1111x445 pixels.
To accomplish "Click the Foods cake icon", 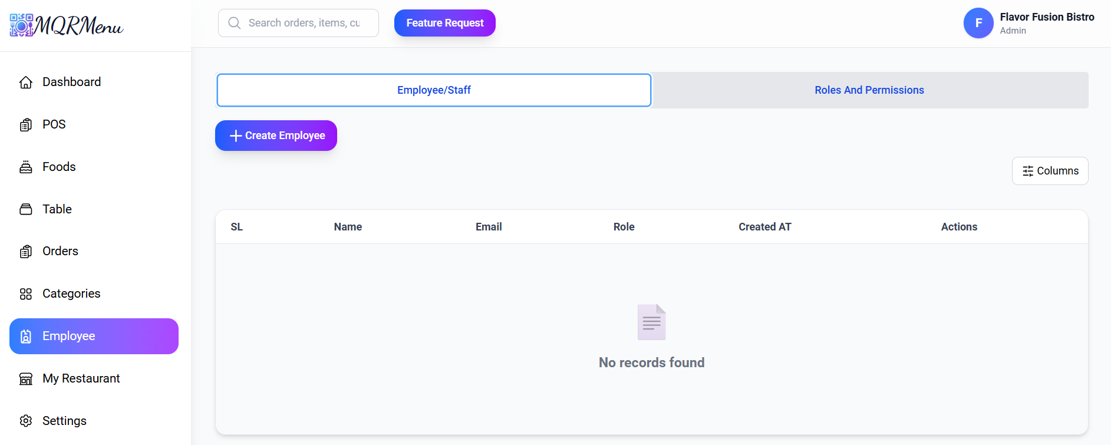I will click(x=26, y=167).
